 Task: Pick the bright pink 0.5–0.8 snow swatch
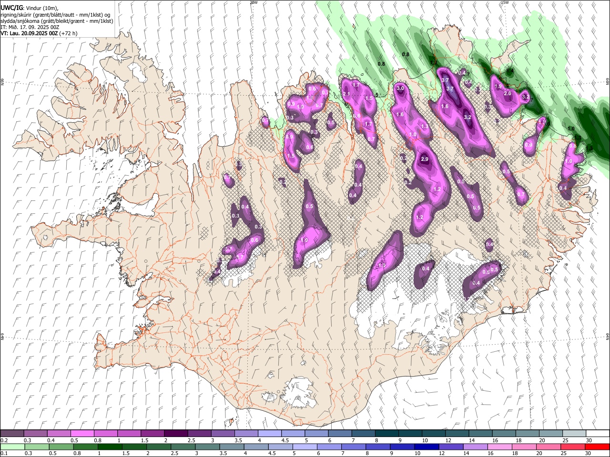(82, 434)
